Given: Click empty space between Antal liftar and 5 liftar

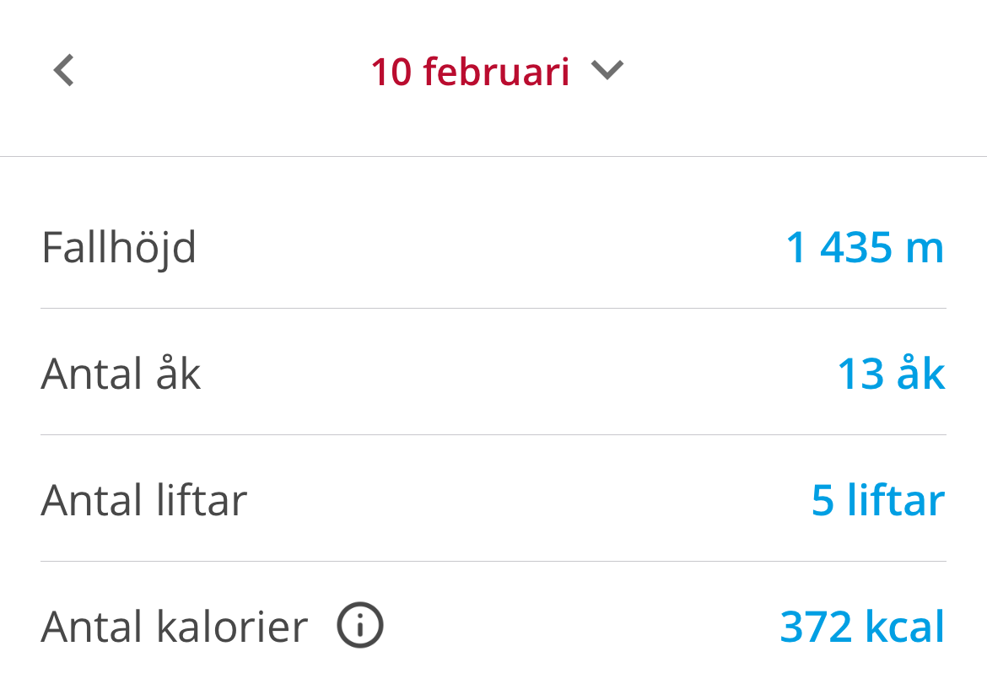Looking at the screenshot, I should [x=529, y=500].
